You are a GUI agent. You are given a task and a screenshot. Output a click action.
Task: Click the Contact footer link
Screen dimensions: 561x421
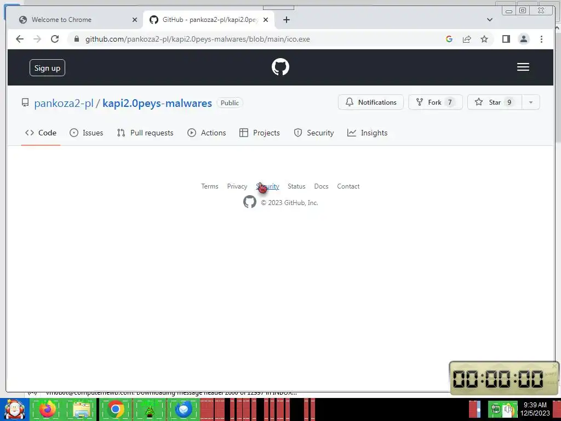(348, 186)
